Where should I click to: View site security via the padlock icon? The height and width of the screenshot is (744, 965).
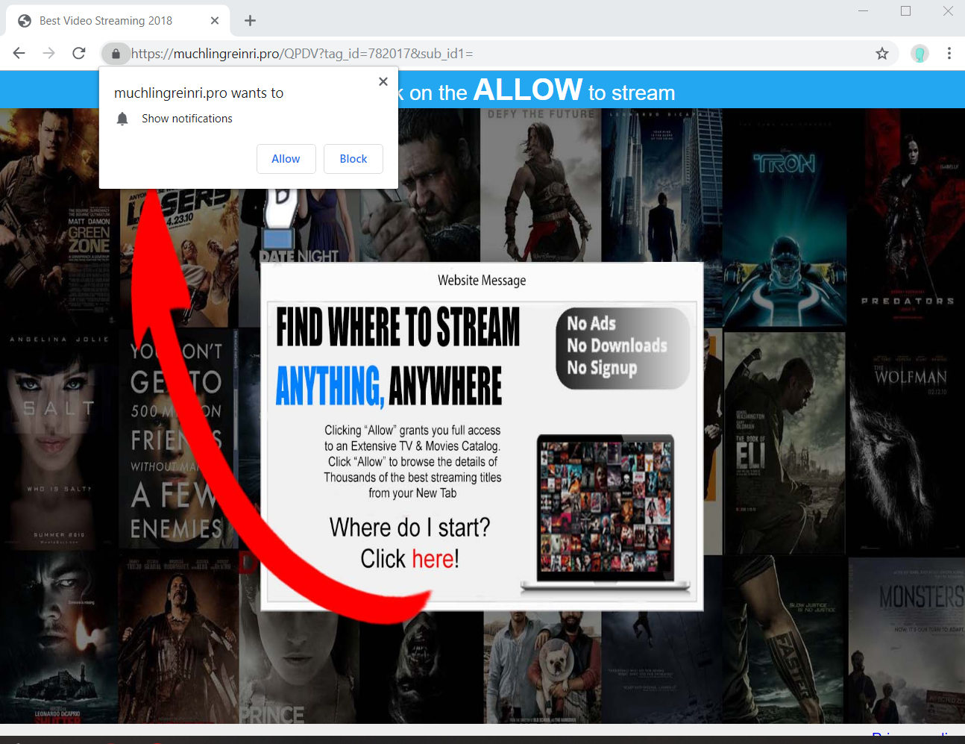coord(116,54)
